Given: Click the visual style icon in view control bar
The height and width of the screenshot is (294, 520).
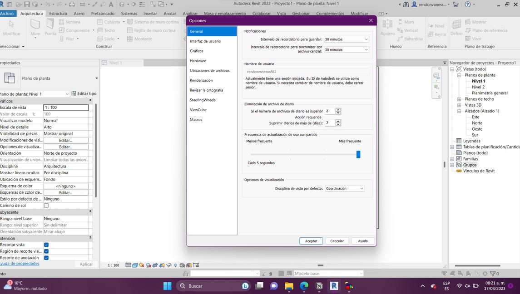Looking at the screenshot, I should [135, 265].
